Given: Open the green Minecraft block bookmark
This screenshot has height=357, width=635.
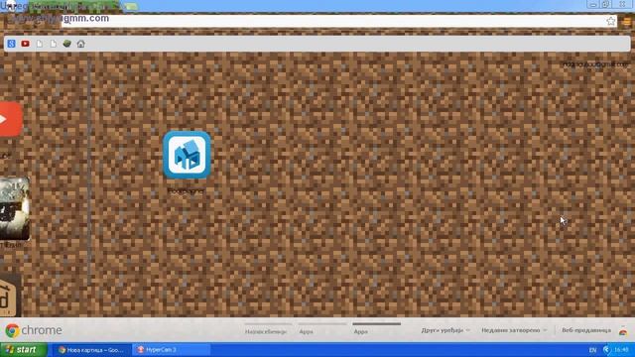Looking at the screenshot, I should pyautogui.click(x=67, y=44).
